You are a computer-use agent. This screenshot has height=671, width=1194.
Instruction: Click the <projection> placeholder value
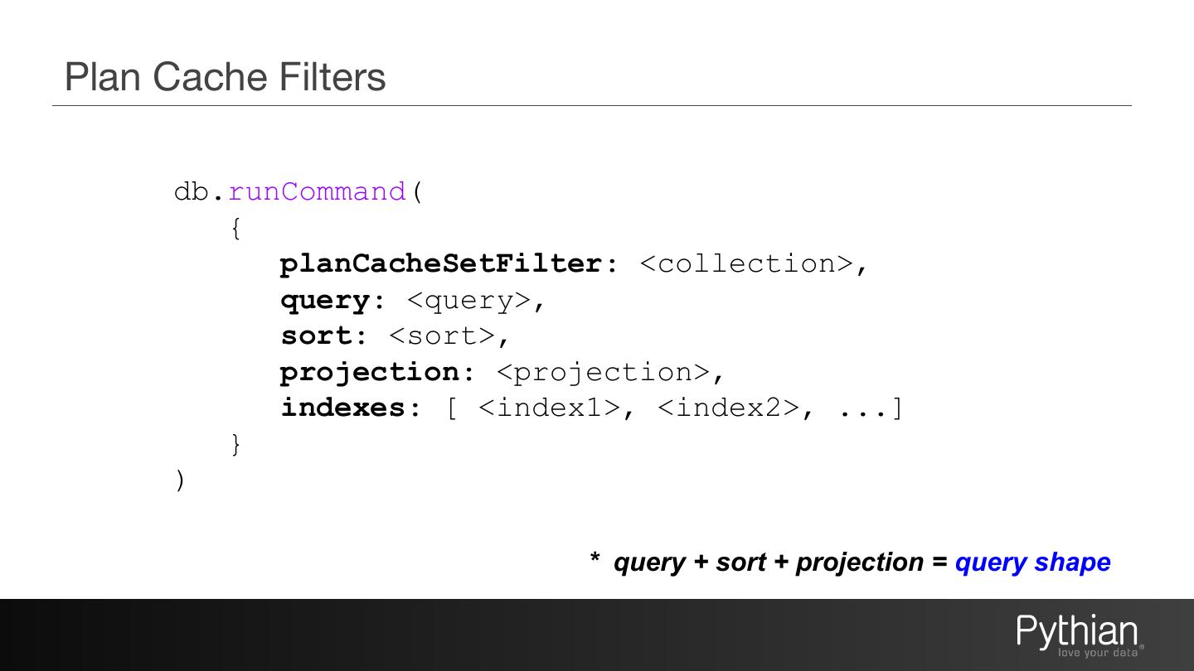[603, 372]
